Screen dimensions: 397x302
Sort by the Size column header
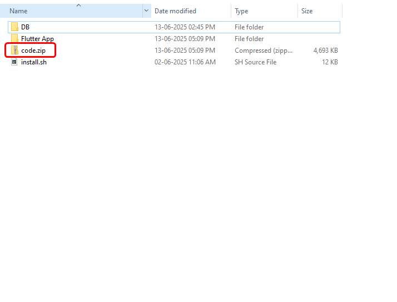click(x=320, y=11)
